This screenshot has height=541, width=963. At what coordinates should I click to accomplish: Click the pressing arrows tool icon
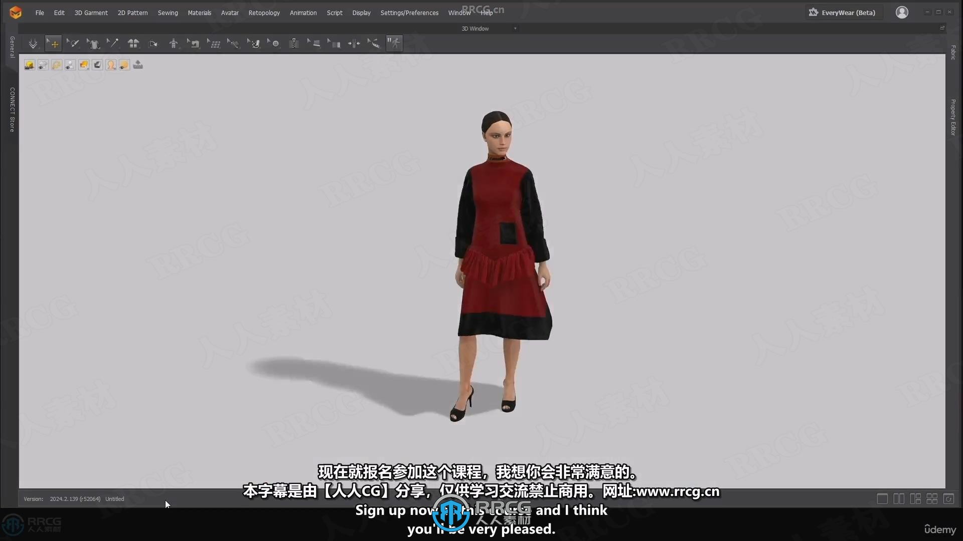point(354,44)
